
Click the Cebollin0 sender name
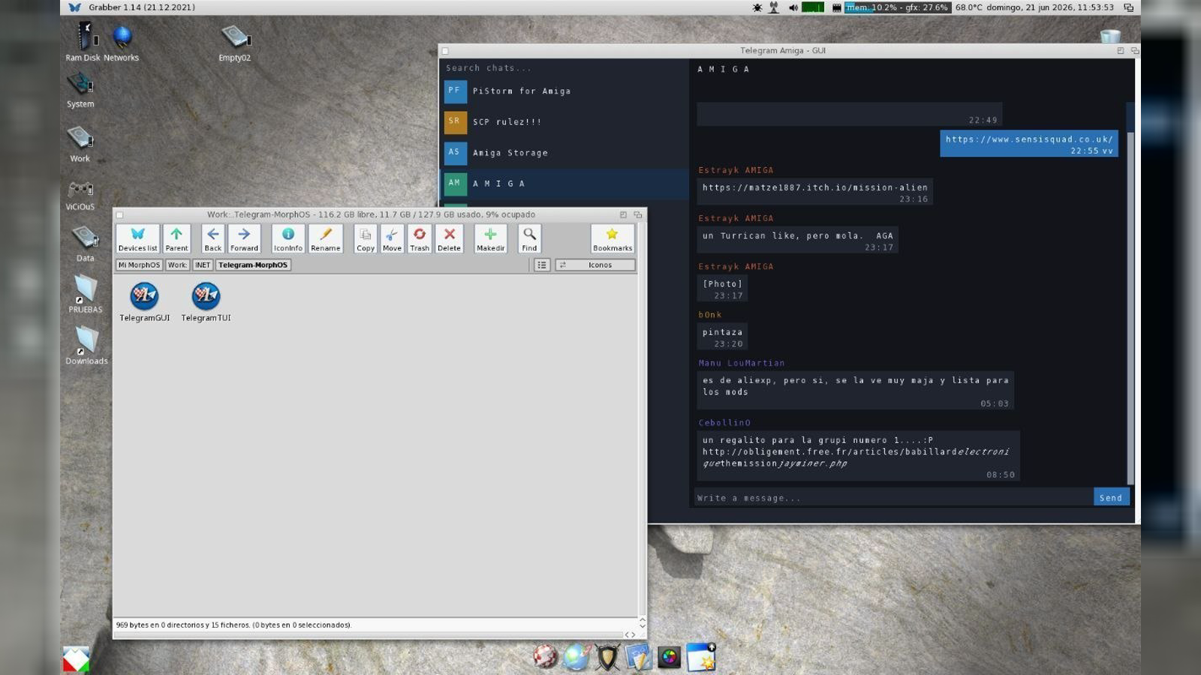pyautogui.click(x=724, y=423)
